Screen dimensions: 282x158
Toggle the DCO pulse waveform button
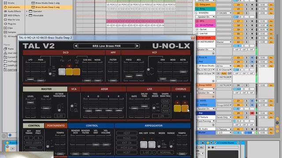click(x=62, y=72)
